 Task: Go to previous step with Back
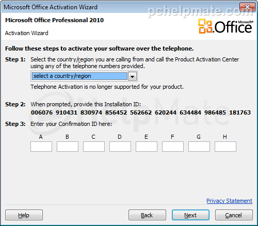click(x=147, y=215)
